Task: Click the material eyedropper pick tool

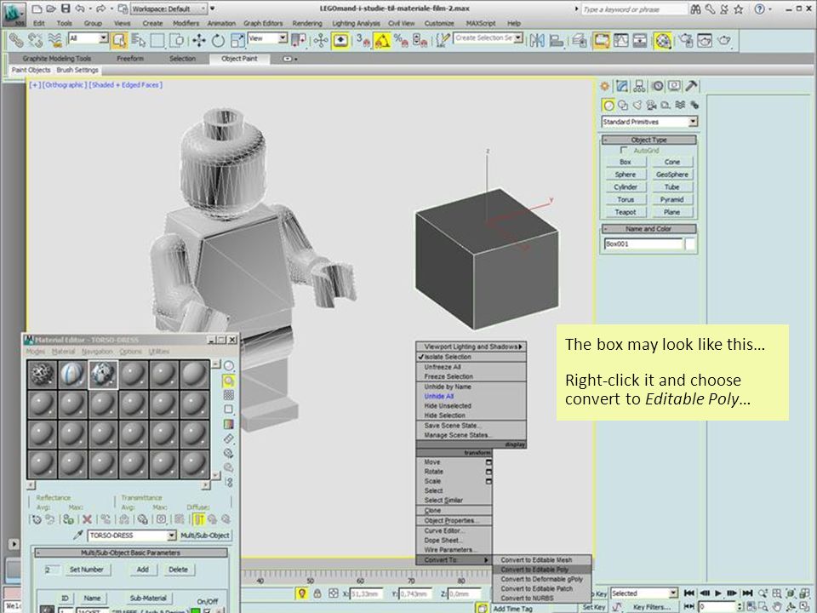Action: (78, 536)
